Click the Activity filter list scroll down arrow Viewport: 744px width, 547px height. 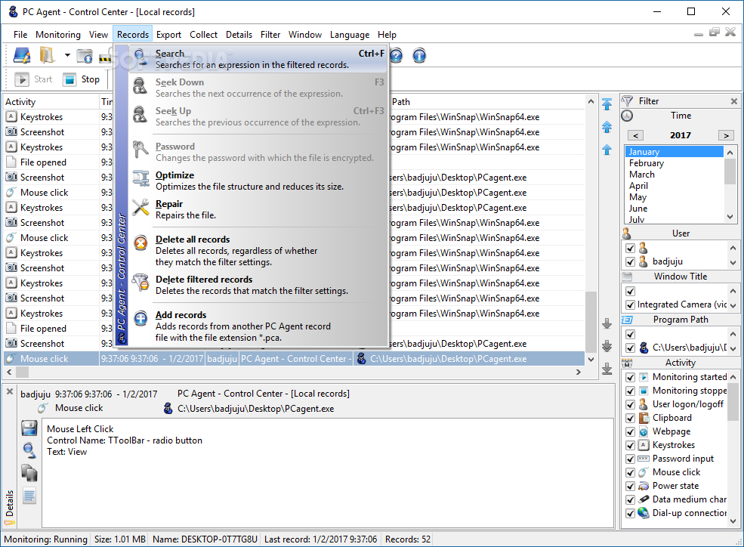point(733,521)
